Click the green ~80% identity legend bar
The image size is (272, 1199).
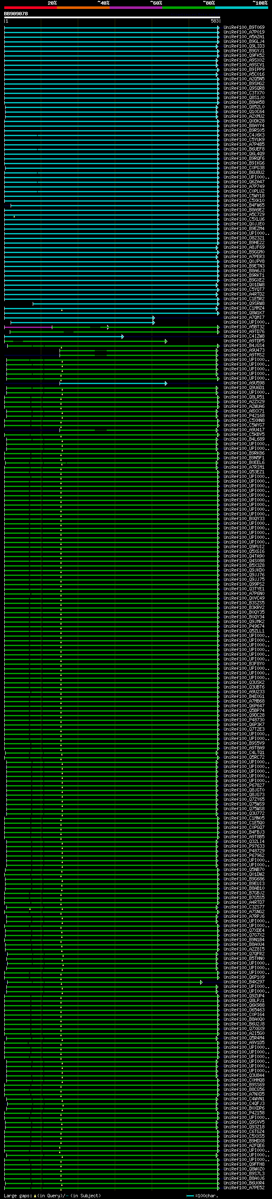pos(189,8)
